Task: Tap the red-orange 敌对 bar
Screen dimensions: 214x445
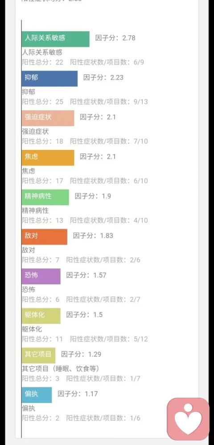Action: point(45,237)
